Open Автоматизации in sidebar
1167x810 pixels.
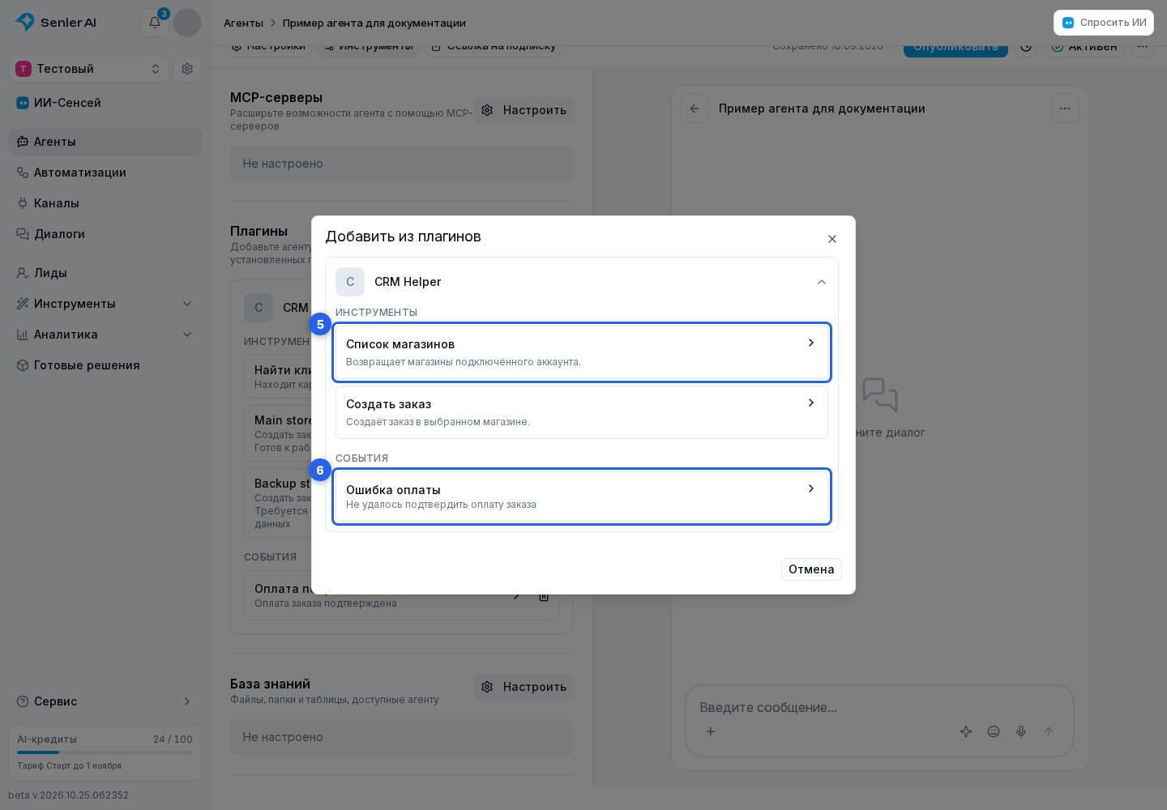click(105, 173)
